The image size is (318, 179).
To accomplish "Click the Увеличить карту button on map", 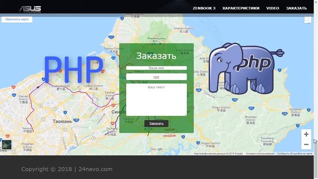I will (17, 19).
